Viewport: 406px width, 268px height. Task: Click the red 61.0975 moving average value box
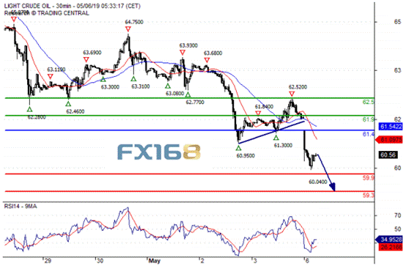click(x=390, y=140)
